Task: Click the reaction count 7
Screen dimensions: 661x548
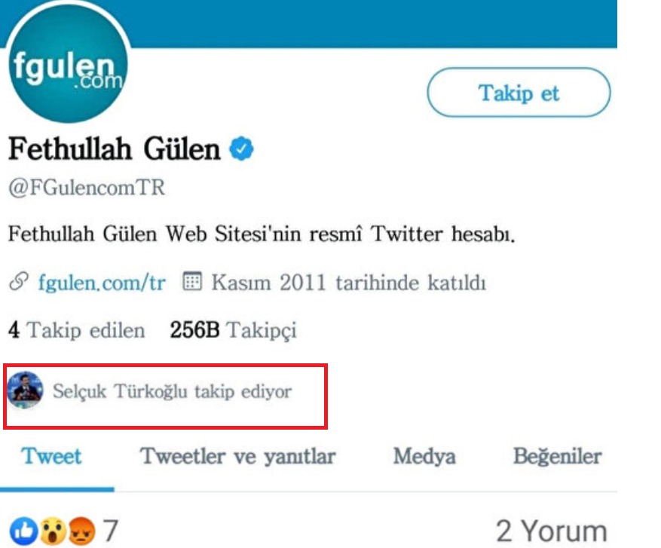Action: pyautogui.click(x=111, y=531)
